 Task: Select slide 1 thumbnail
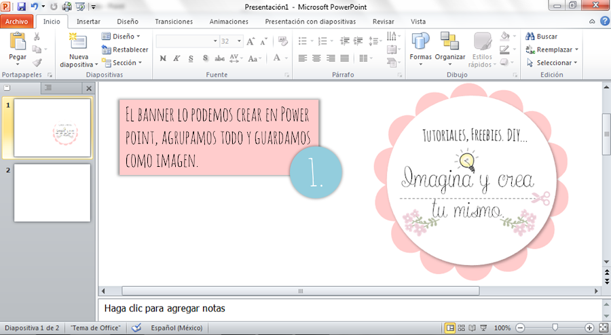point(52,127)
